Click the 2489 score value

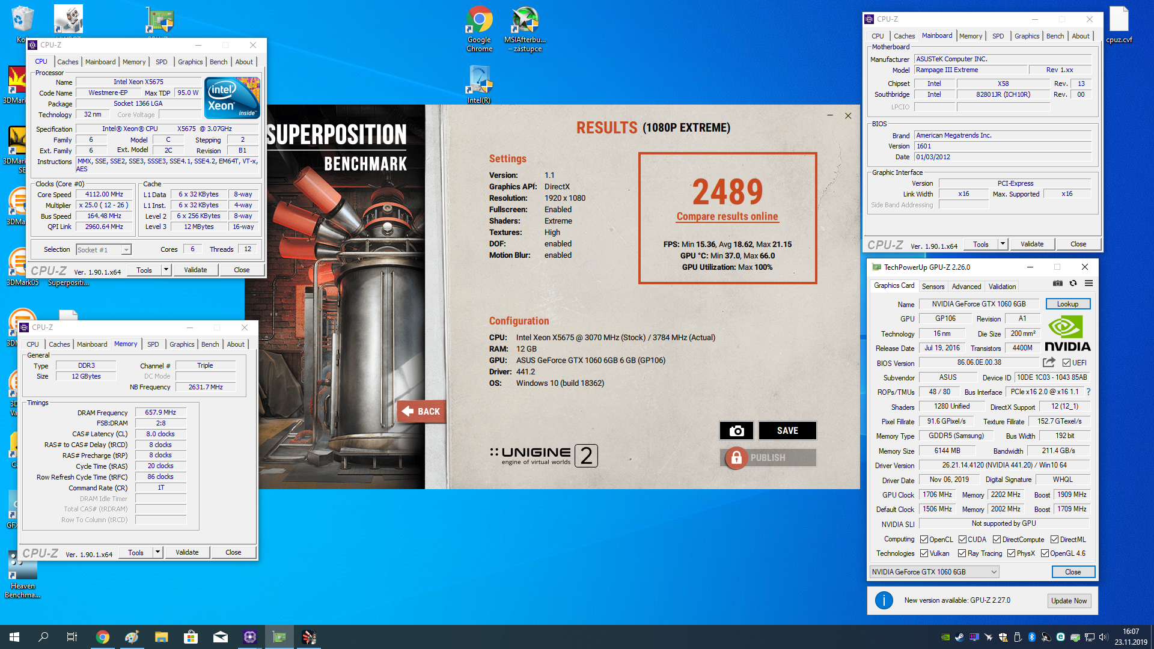(727, 192)
